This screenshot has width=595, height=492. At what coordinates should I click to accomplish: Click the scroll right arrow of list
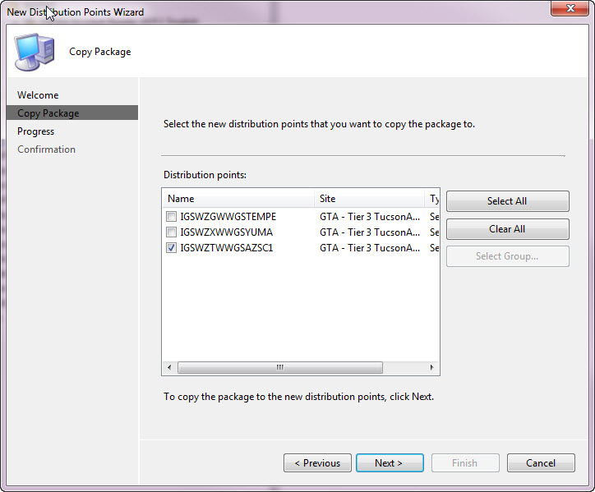[x=431, y=367]
